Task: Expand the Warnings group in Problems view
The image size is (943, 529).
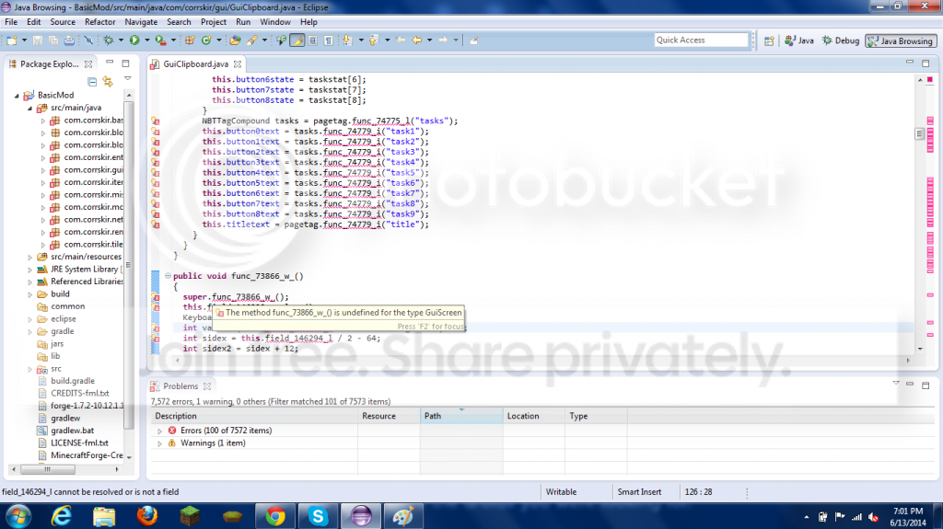Action: pyautogui.click(x=160, y=443)
